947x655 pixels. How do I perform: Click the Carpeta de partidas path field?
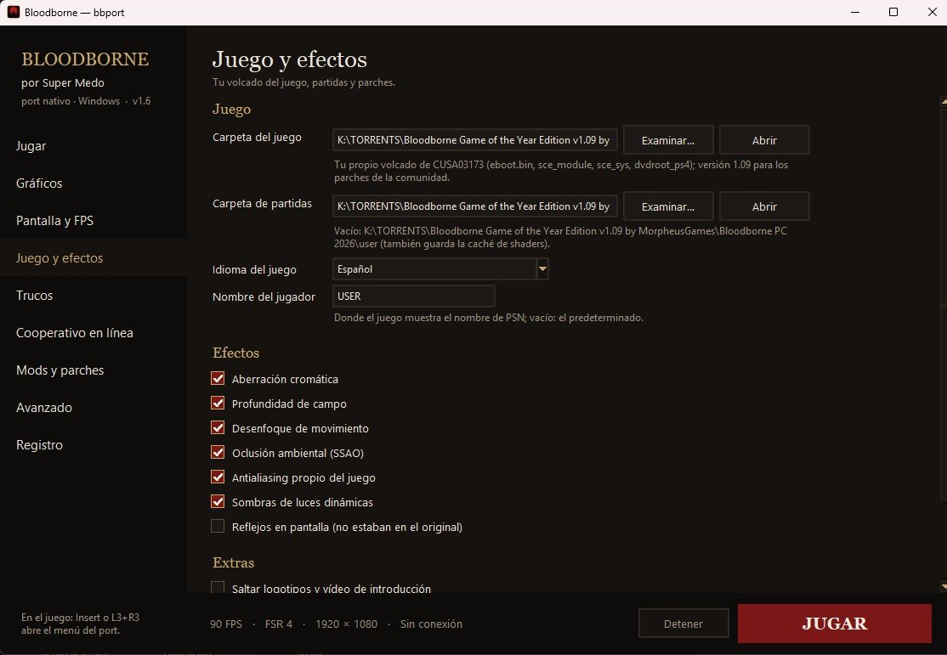tap(474, 206)
